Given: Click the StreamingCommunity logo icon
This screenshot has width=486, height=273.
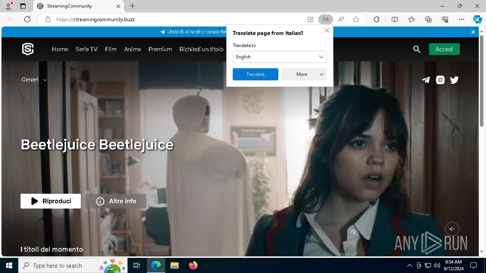Looking at the screenshot, I should (28, 49).
